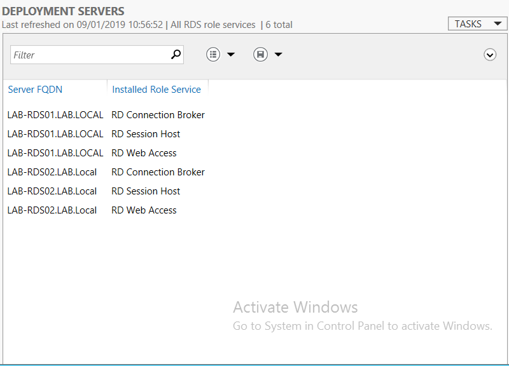Click LAB-RDS02.LAB.Local in the Connection Broker row

point(52,172)
